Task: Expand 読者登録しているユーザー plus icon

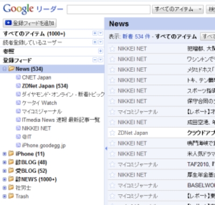Action: (x=95, y=42)
